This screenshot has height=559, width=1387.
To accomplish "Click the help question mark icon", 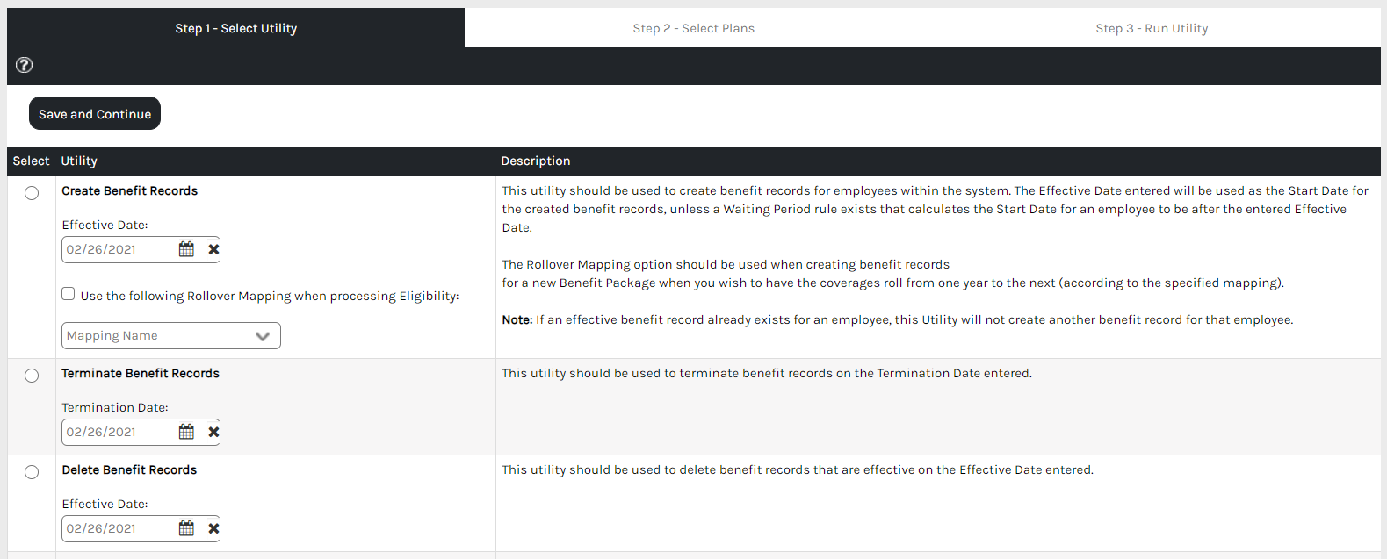I will point(25,65).
